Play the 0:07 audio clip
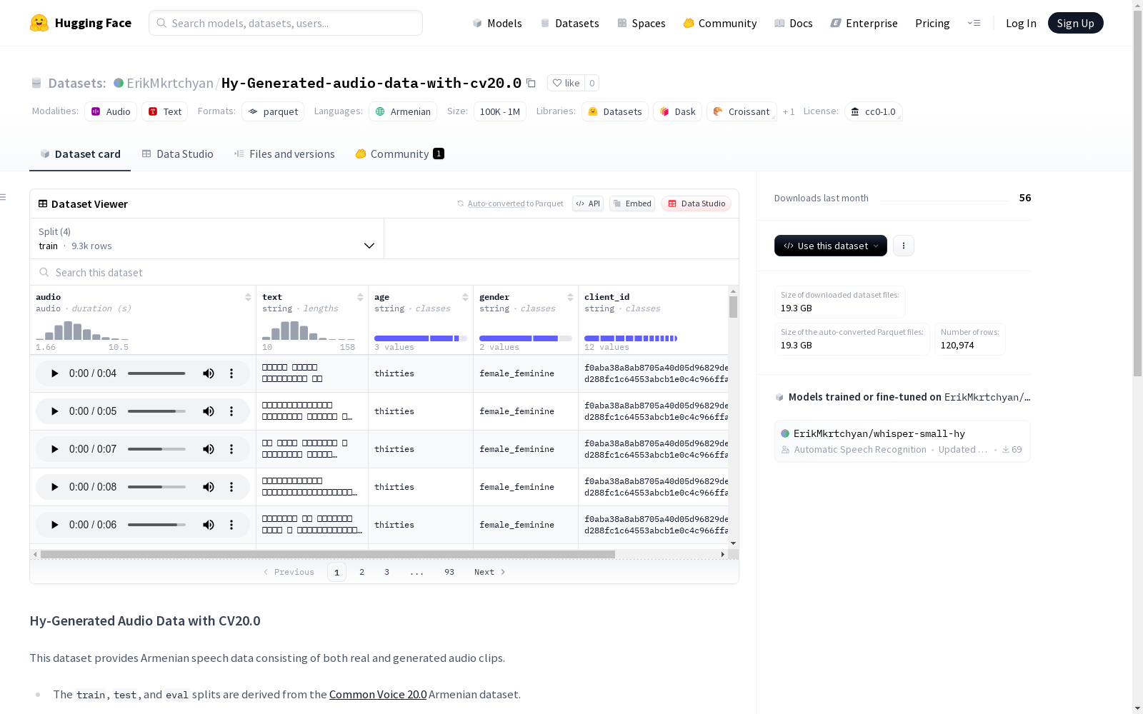The width and height of the screenshot is (1143, 714). pos(54,449)
